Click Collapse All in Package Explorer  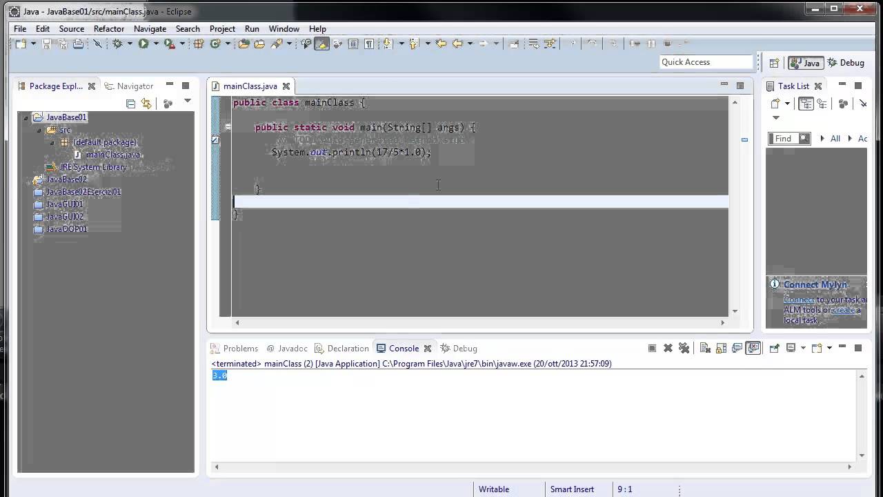click(x=131, y=104)
